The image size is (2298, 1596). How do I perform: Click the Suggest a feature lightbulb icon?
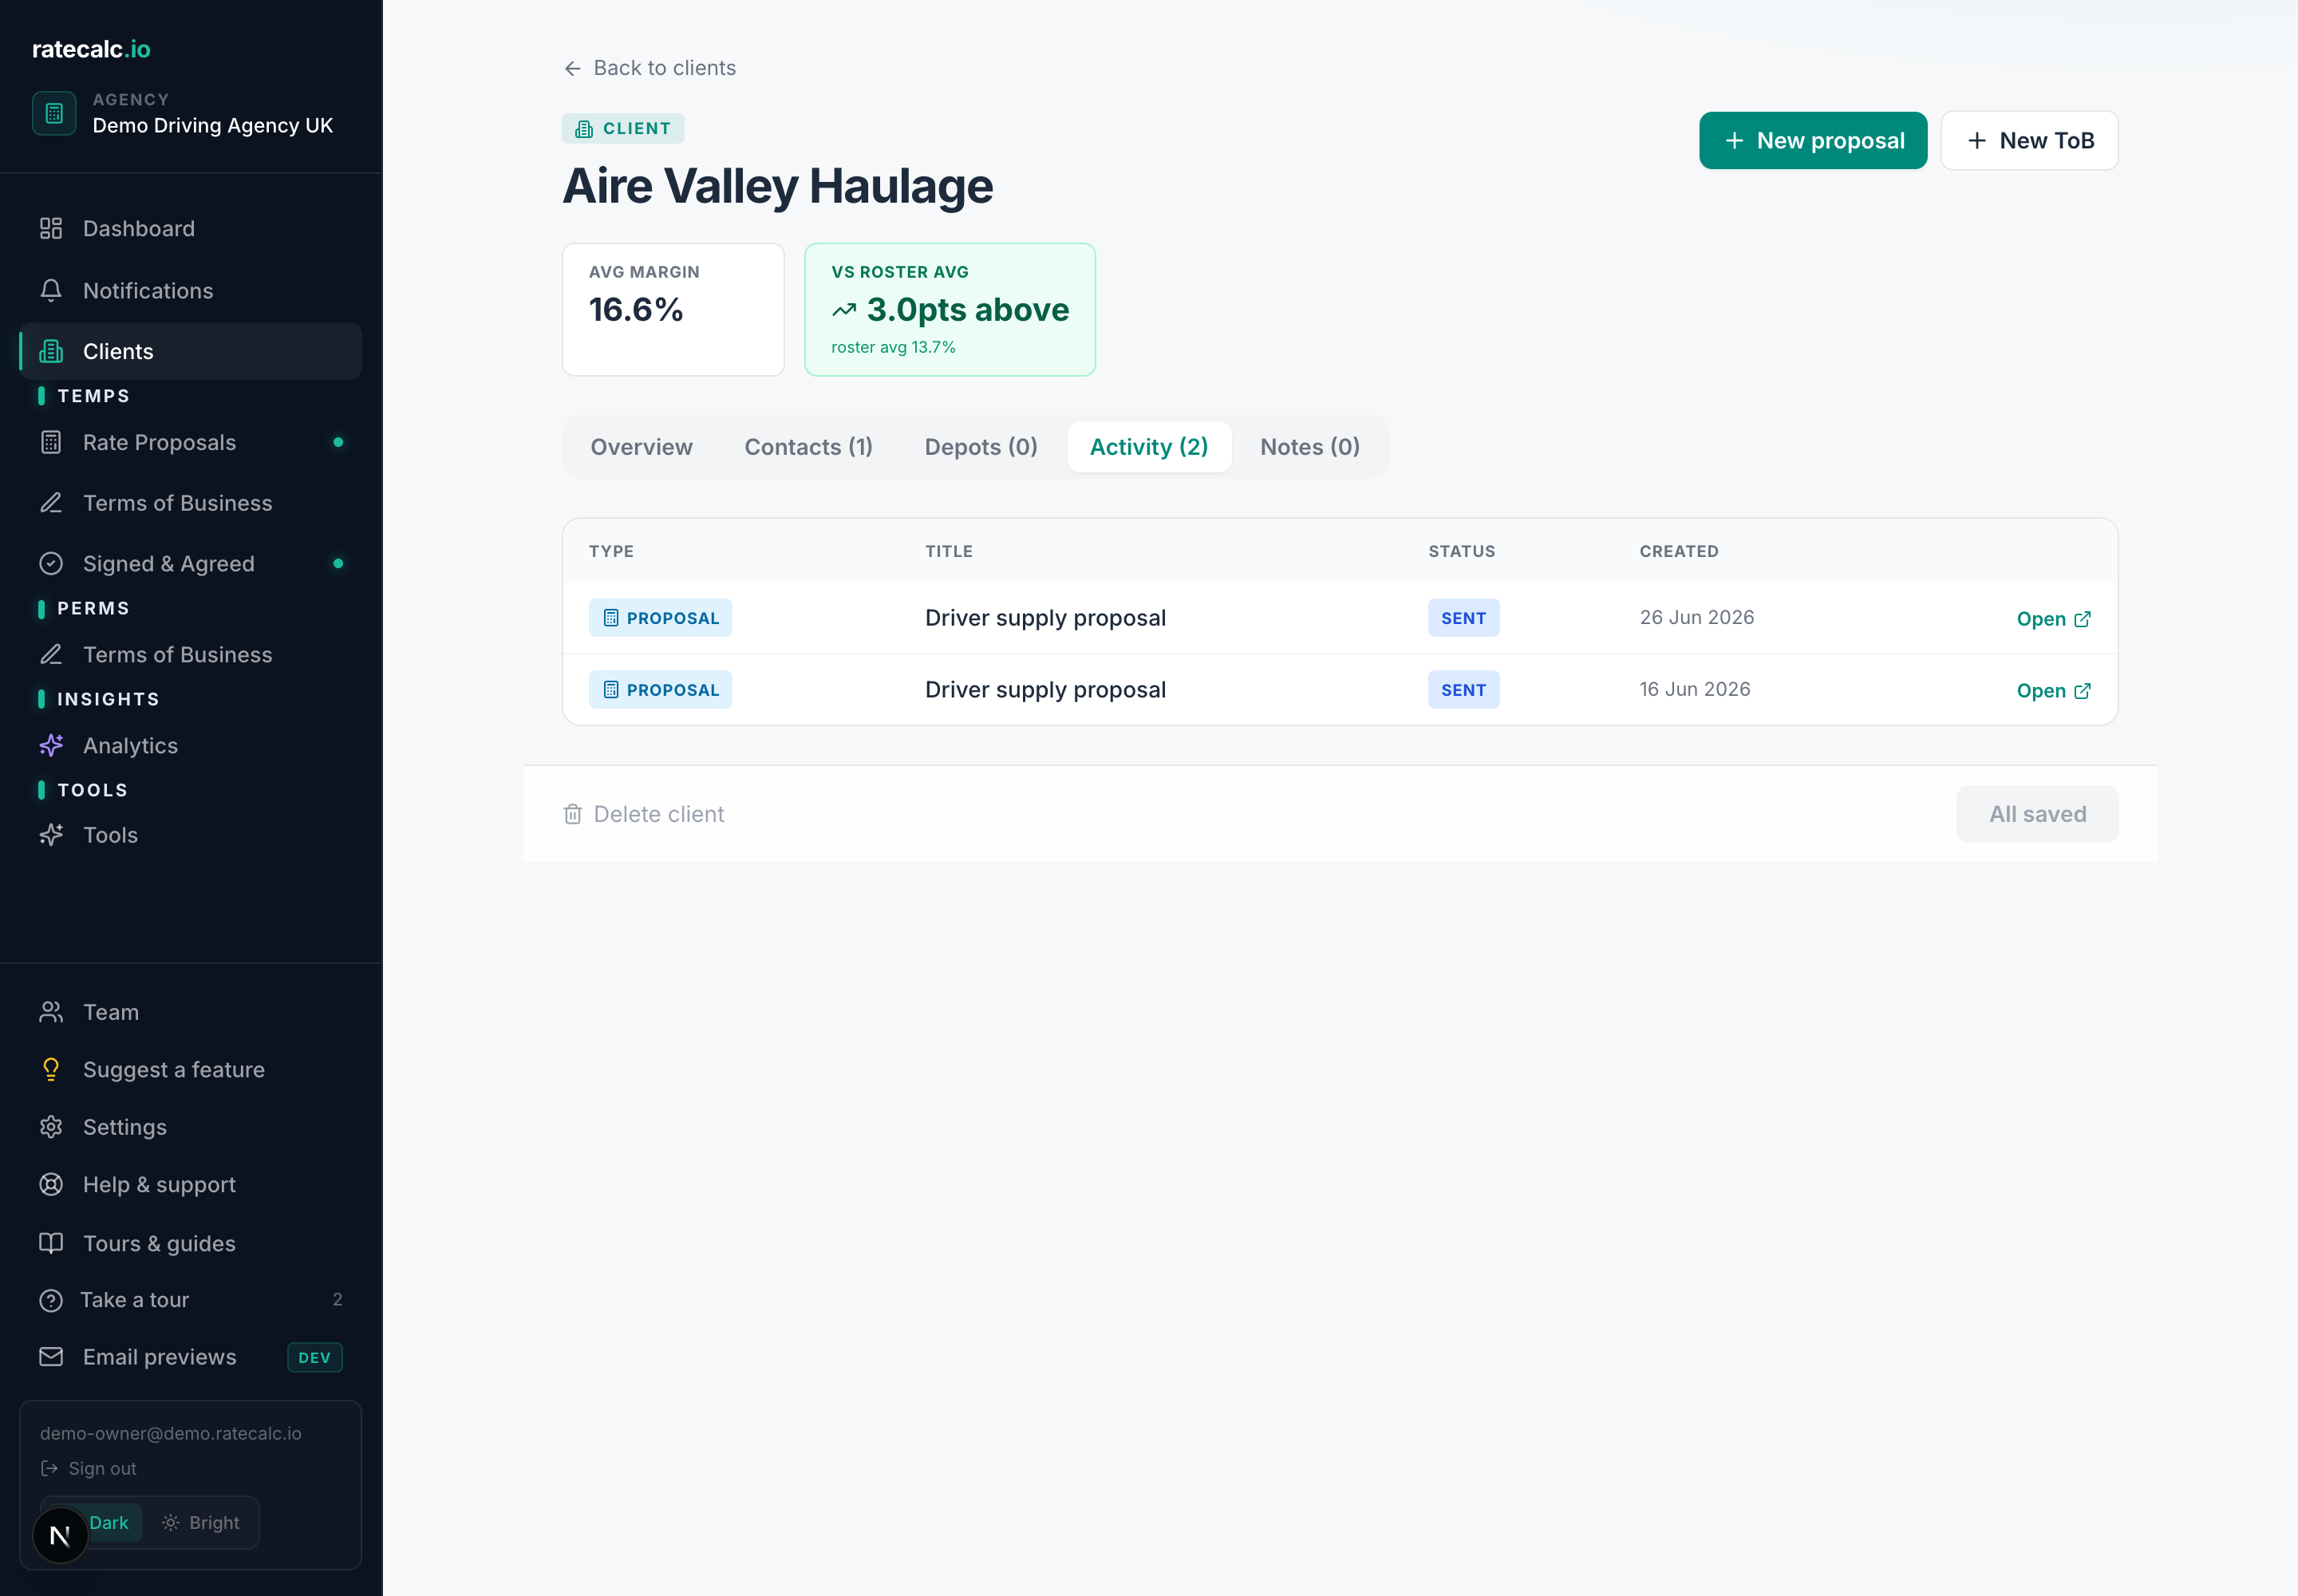pos(51,1069)
